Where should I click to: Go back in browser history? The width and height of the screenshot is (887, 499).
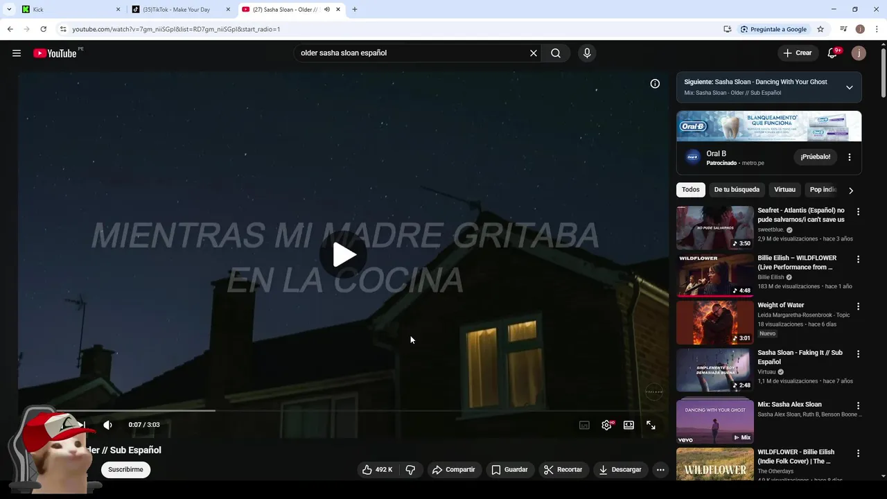(10, 29)
